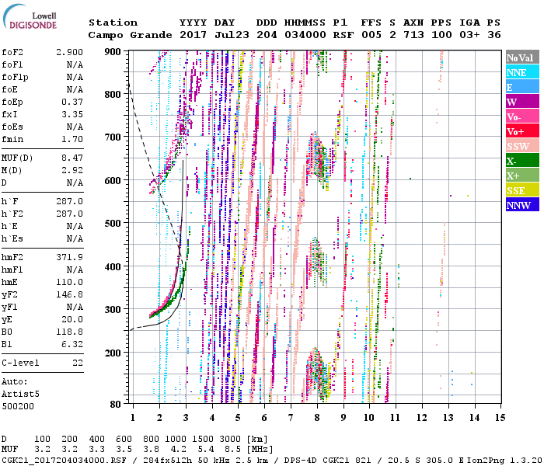Image resolution: width=544 pixels, height=466 pixels.
Task: Select the X- dark green legend entry
Action: click(522, 161)
